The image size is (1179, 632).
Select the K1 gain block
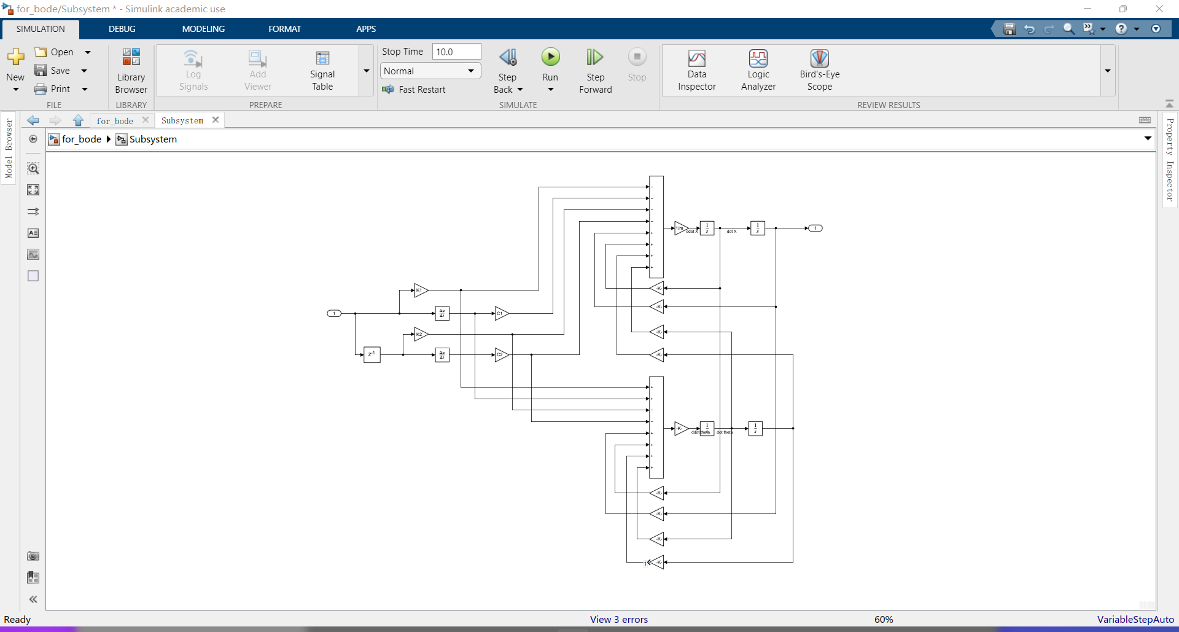pos(421,290)
